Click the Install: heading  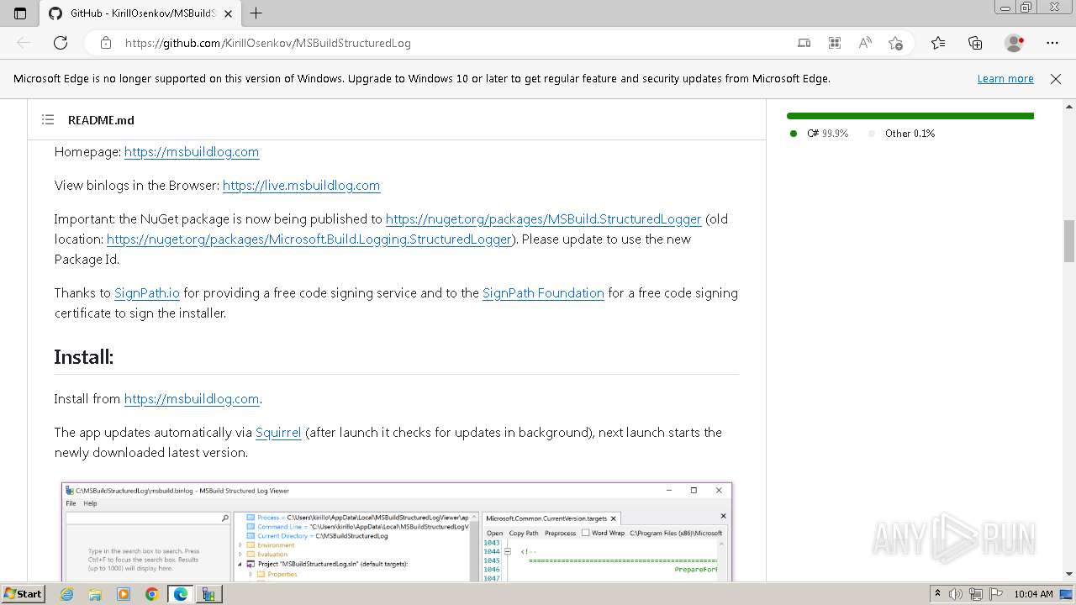(x=84, y=356)
